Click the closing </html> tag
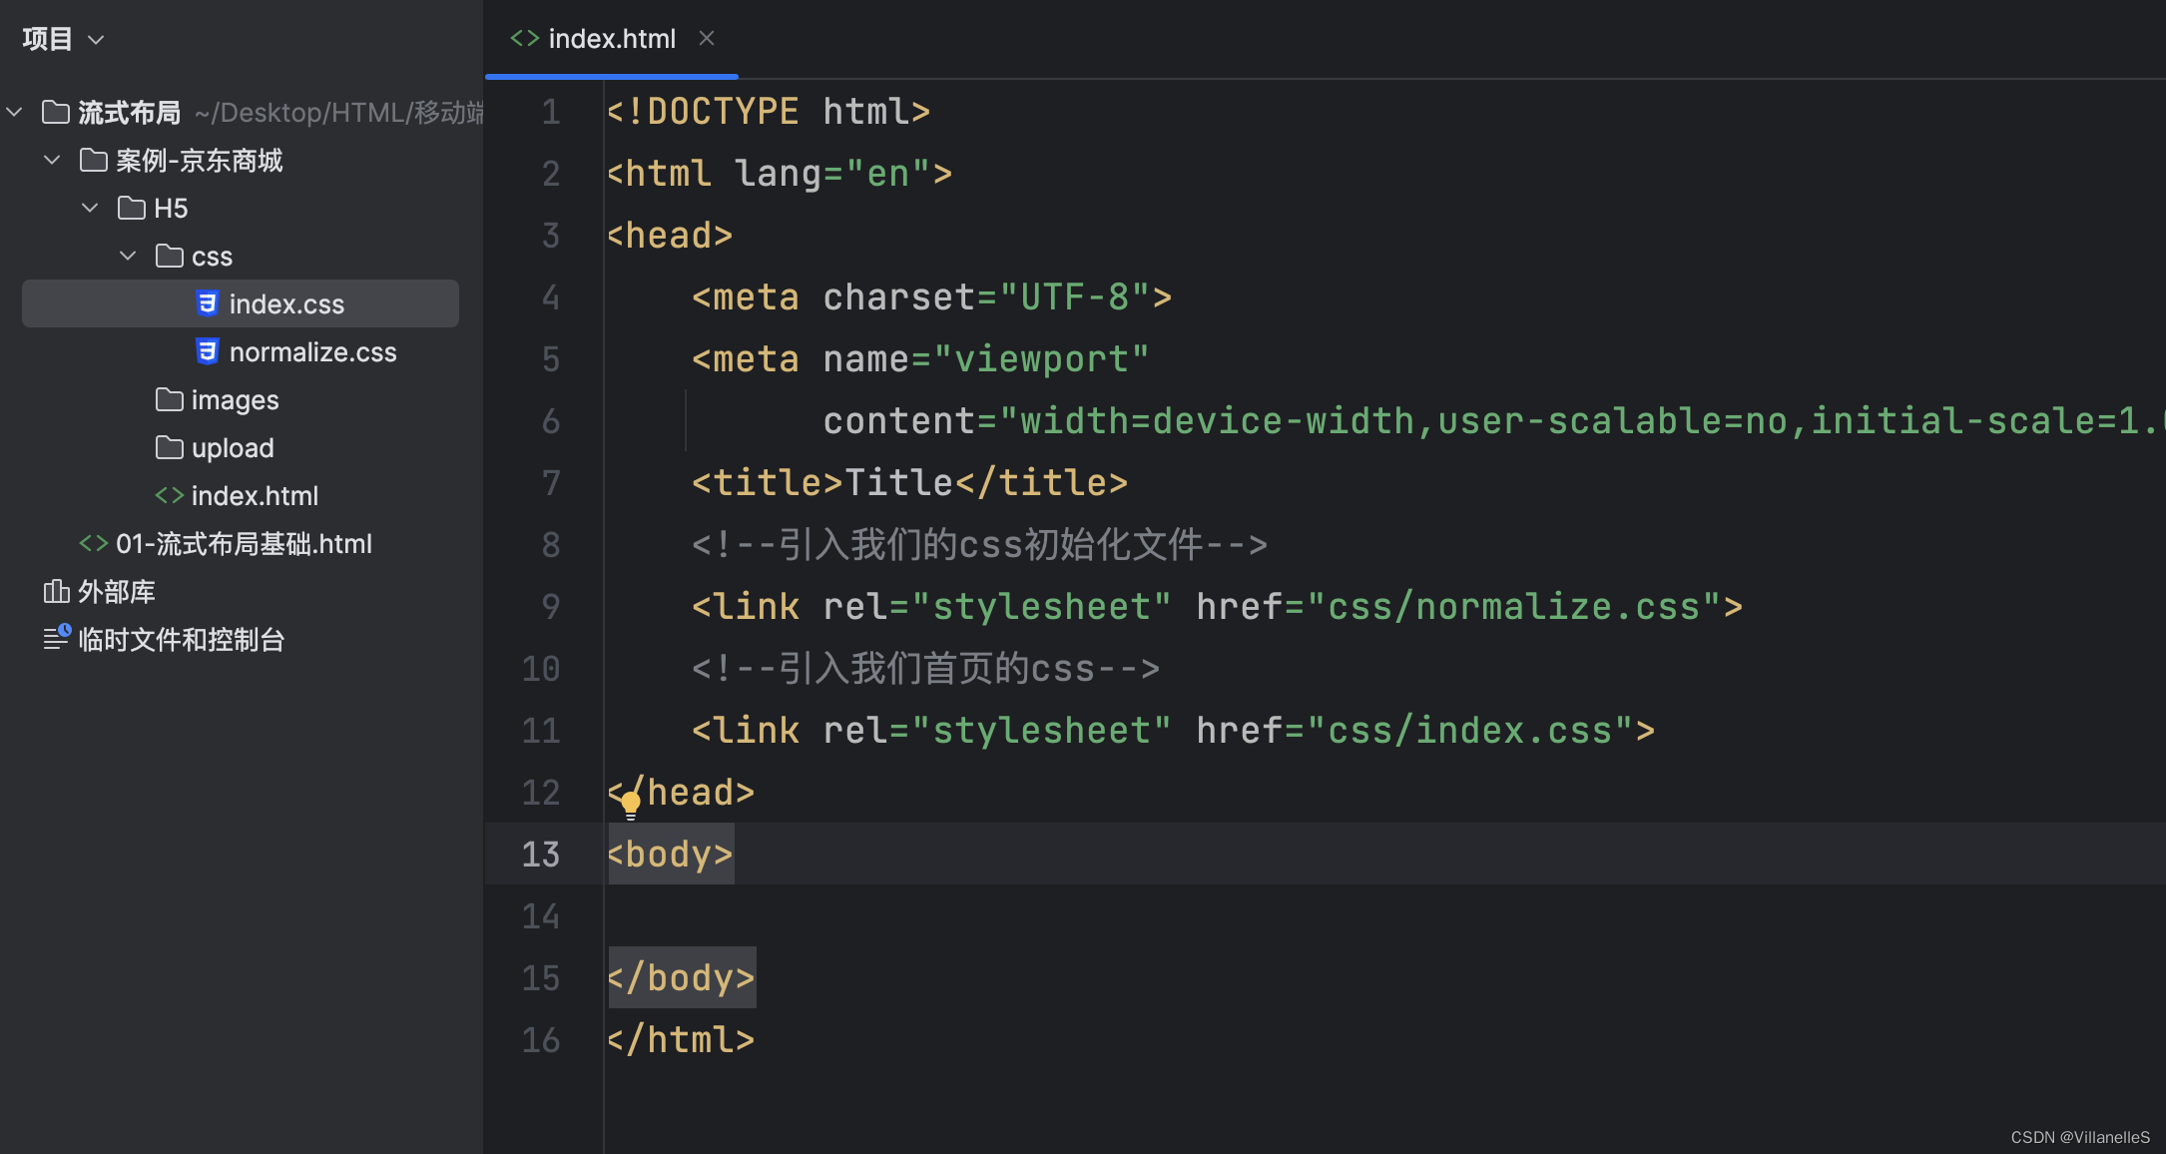2166x1154 pixels. point(681,1039)
